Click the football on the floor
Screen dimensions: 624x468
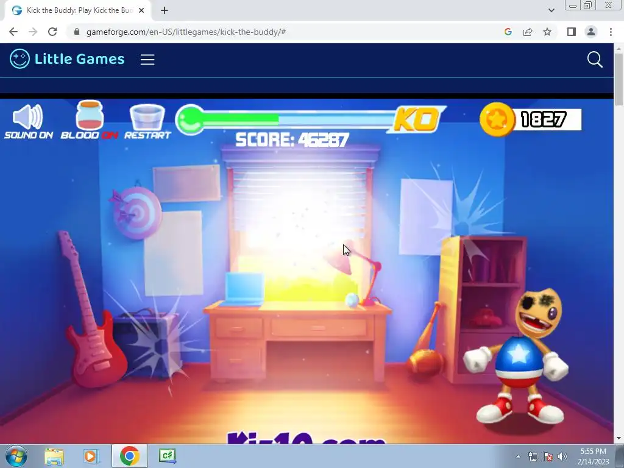point(426,361)
